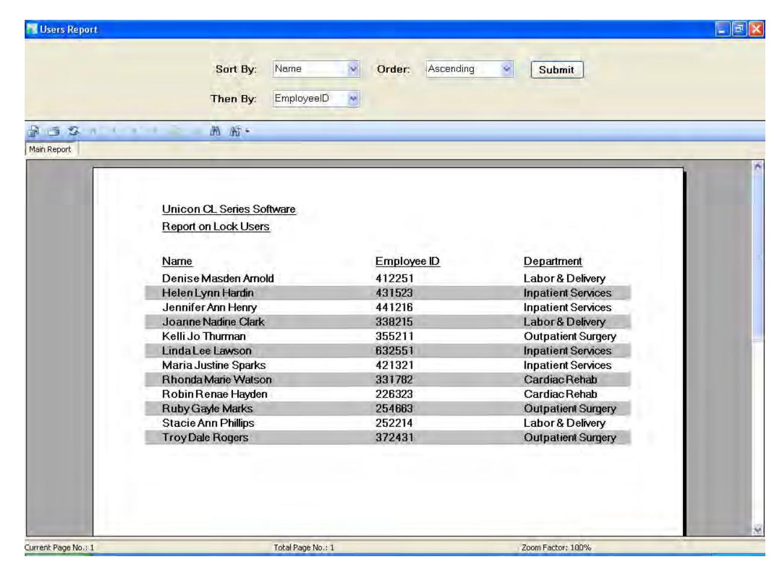Click employee ID 372431
The width and height of the screenshot is (784, 576).
tap(394, 437)
